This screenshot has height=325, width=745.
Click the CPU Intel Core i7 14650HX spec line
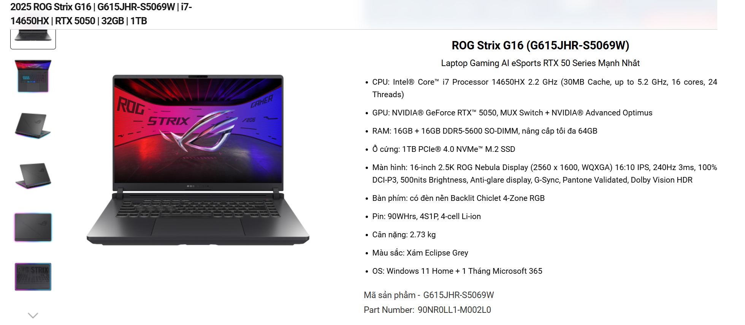(544, 88)
